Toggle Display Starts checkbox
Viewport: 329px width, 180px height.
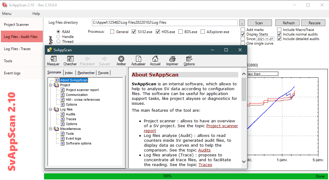pyautogui.click(x=243, y=34)
